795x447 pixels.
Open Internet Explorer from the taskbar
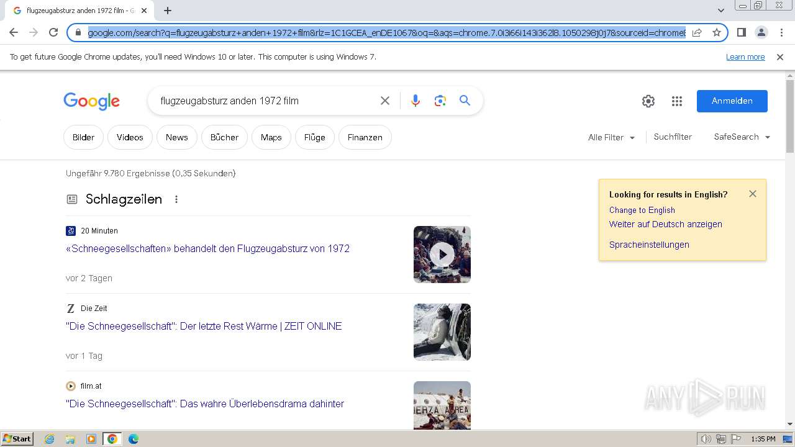click(50, 439)
